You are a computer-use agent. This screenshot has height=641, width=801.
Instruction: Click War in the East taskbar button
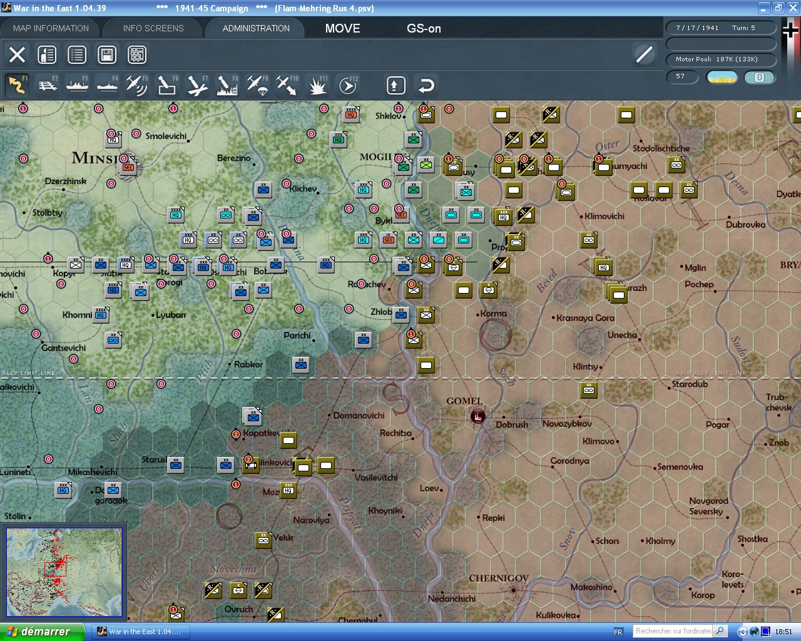141,632
